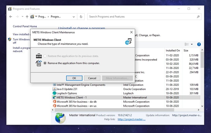The image size is (211, 133).
Task: Click Office icon beside en-us entry
Action: click(54, 106)
